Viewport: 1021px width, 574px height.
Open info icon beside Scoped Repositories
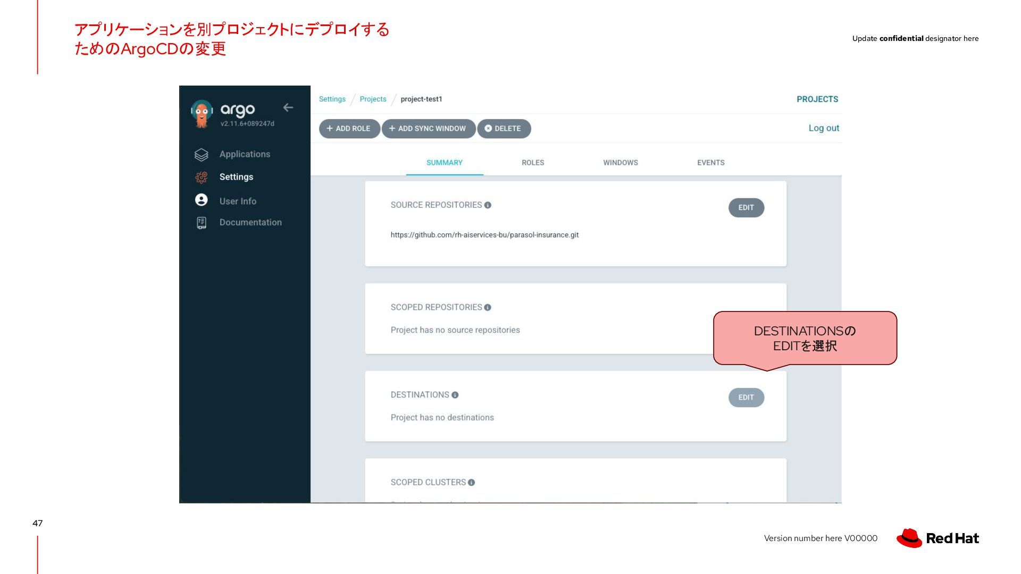488,307
